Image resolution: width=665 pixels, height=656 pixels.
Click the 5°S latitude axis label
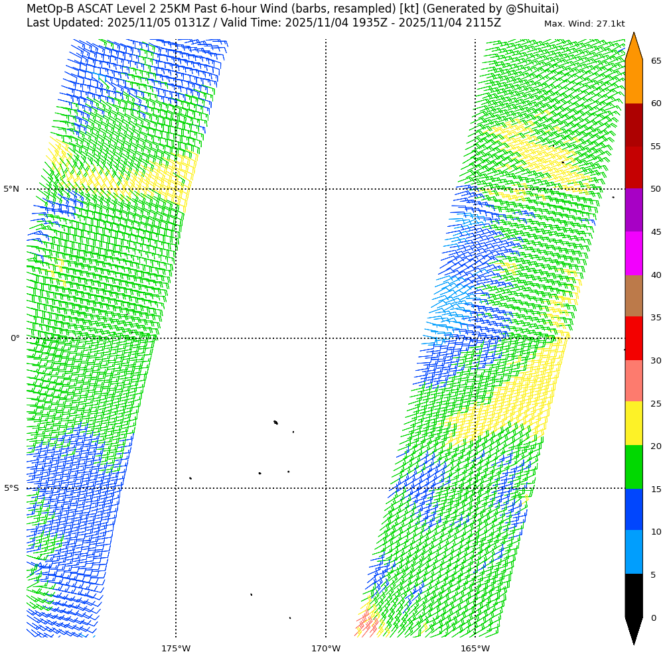11,488
